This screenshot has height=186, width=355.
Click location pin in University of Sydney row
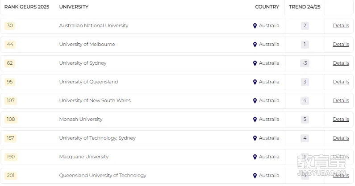pos(255,63)
